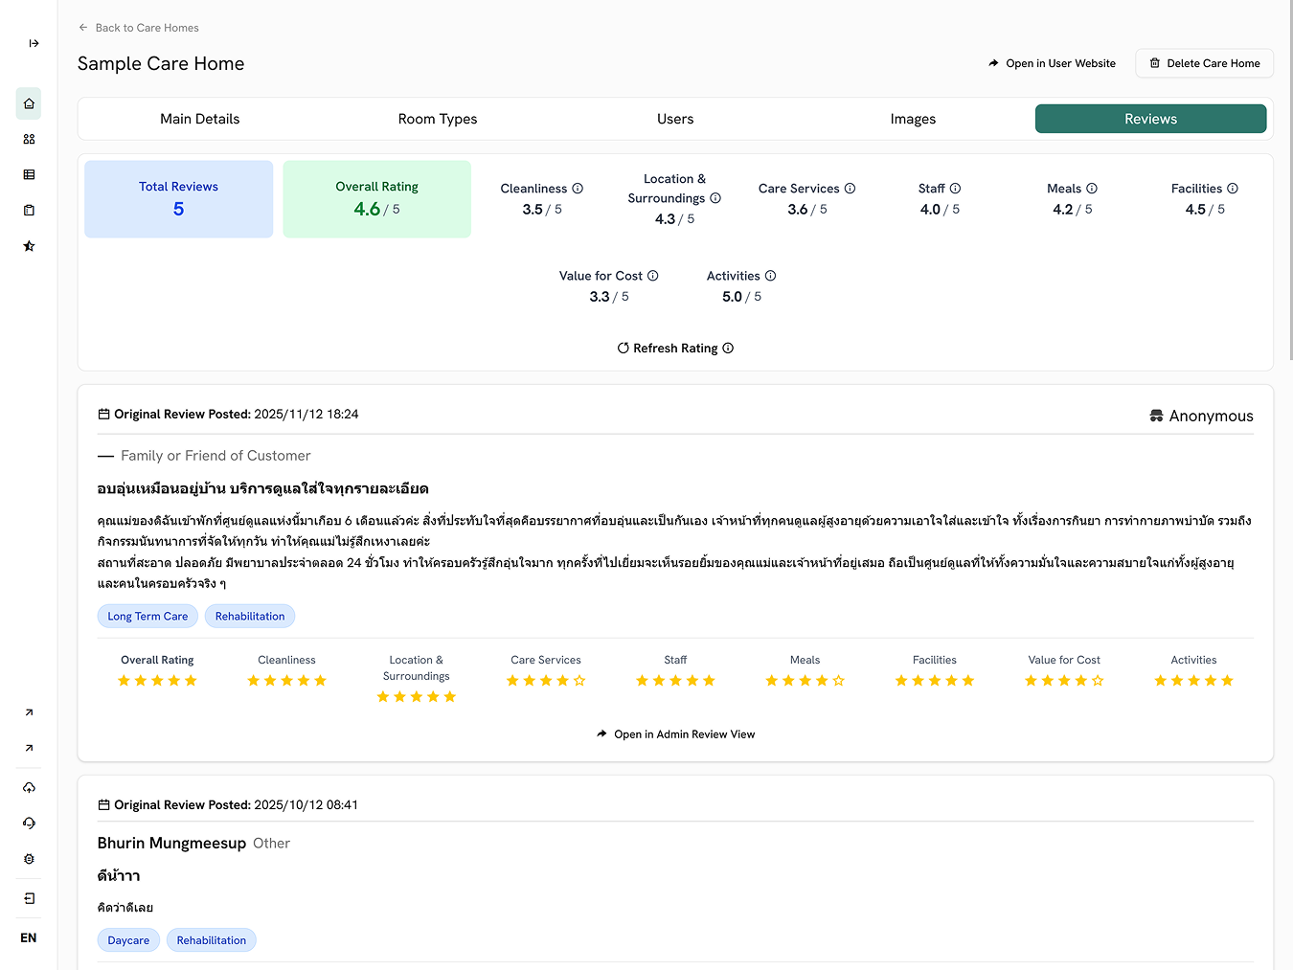1293x970 pixels.
Task: Open the Images tab
Action: coord(913,119)
